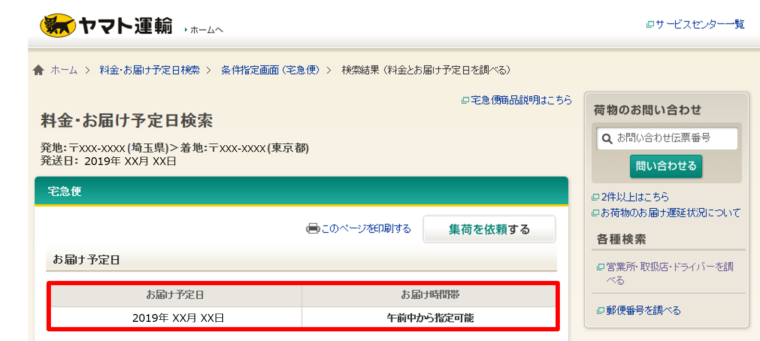
Task: Click the printer icon
Action: click(x=313, y=228)
